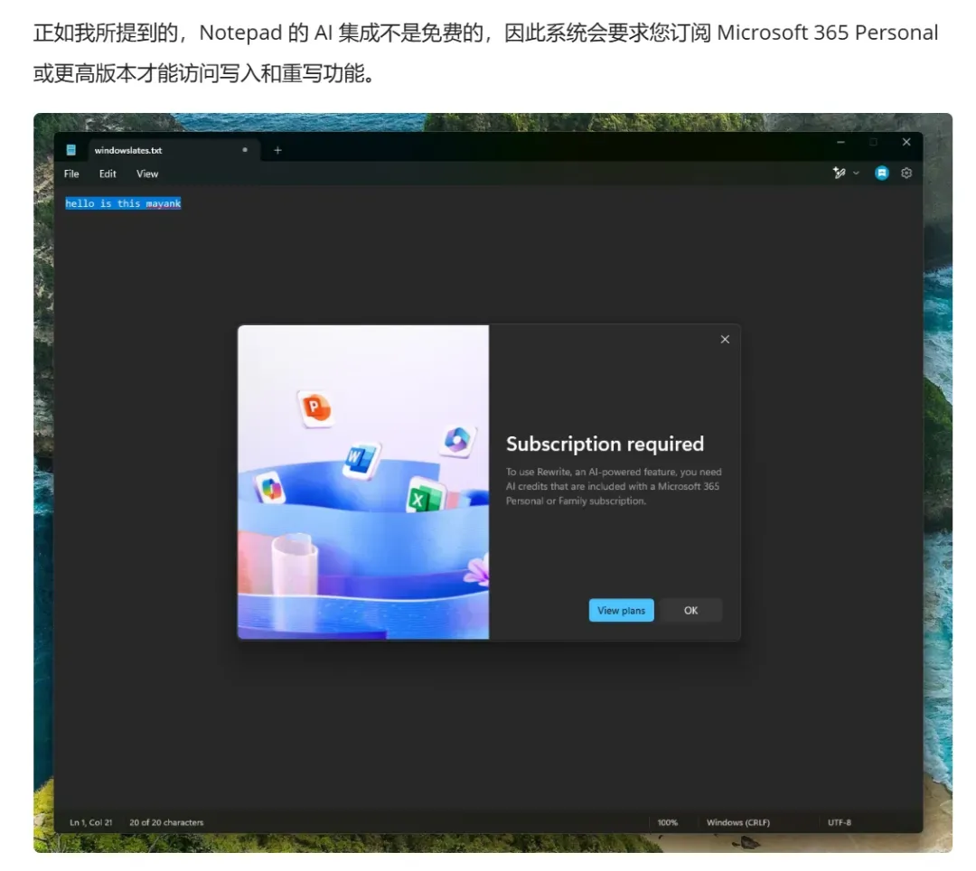The height and width of the screenshot is (871, 976).
Task: Click the Copilot icon in dialog artwork
Action: [x=269, y=487]
